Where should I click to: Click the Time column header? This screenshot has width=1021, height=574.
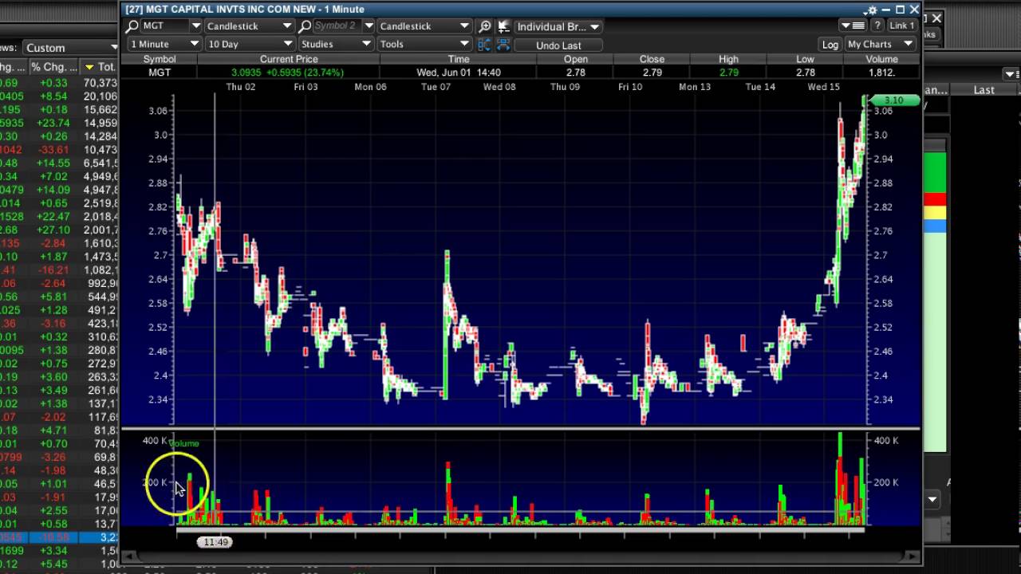coord(459,59)
